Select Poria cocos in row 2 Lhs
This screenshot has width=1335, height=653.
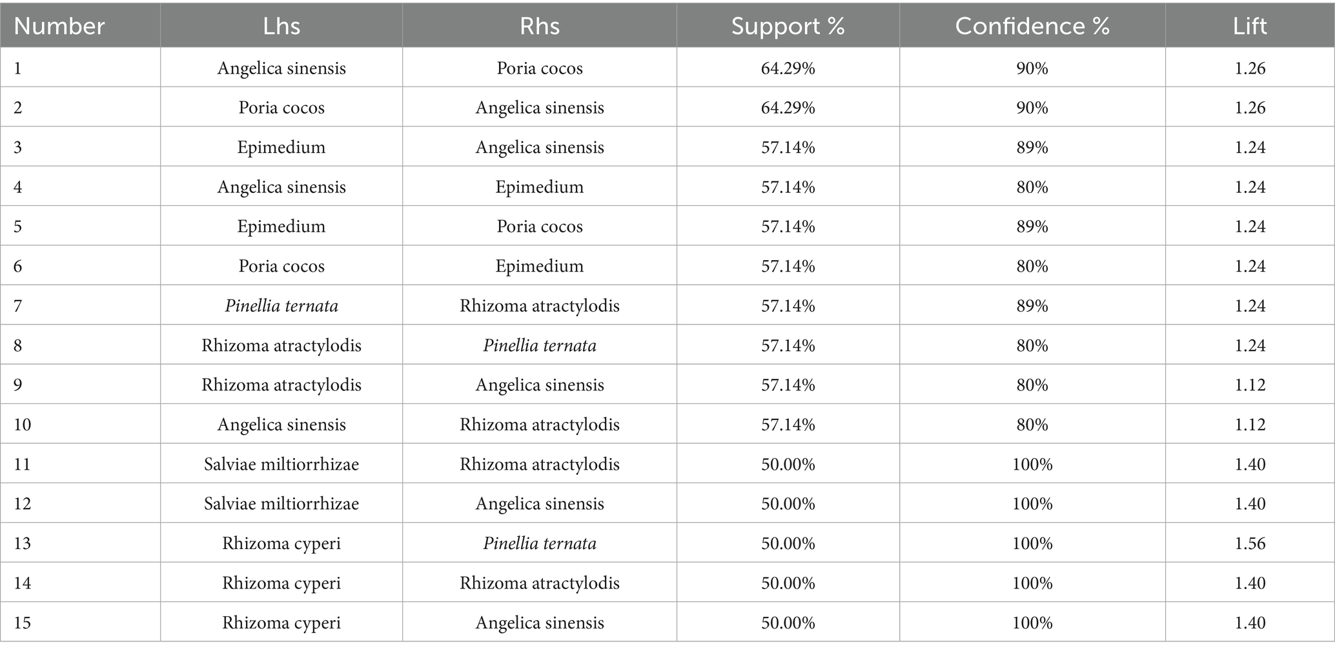click(x=281, y=108)
